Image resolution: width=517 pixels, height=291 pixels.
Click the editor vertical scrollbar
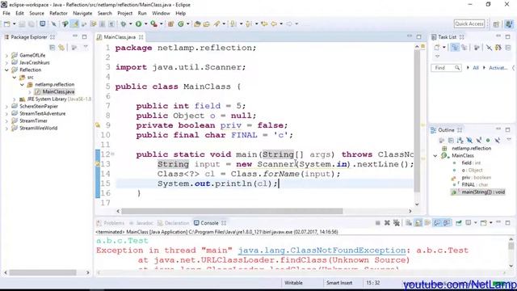417,120
